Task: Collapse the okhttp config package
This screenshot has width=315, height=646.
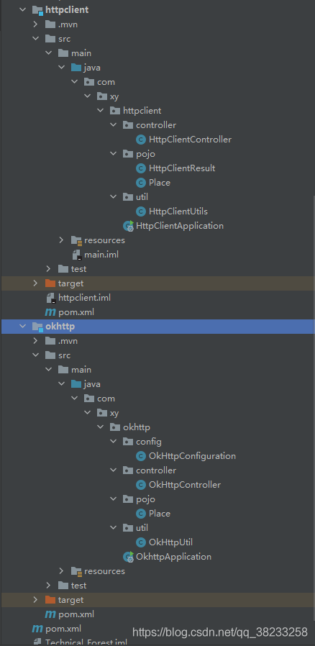Action: 114,442
